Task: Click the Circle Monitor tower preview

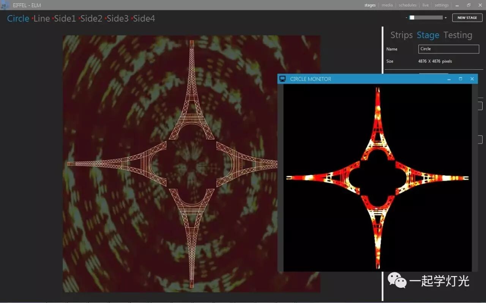Action: tap(377, 178)
